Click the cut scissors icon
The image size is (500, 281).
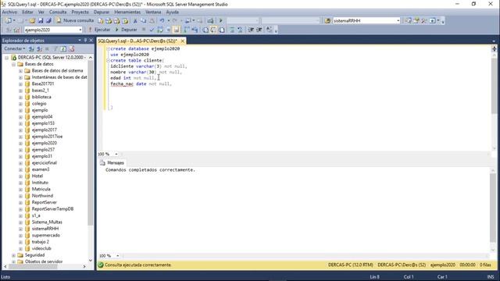pyautogui.click(x=135, y=21)
